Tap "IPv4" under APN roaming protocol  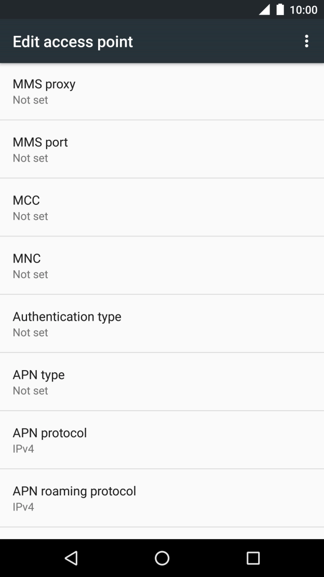pyautogui.click(x=23, y=507)
